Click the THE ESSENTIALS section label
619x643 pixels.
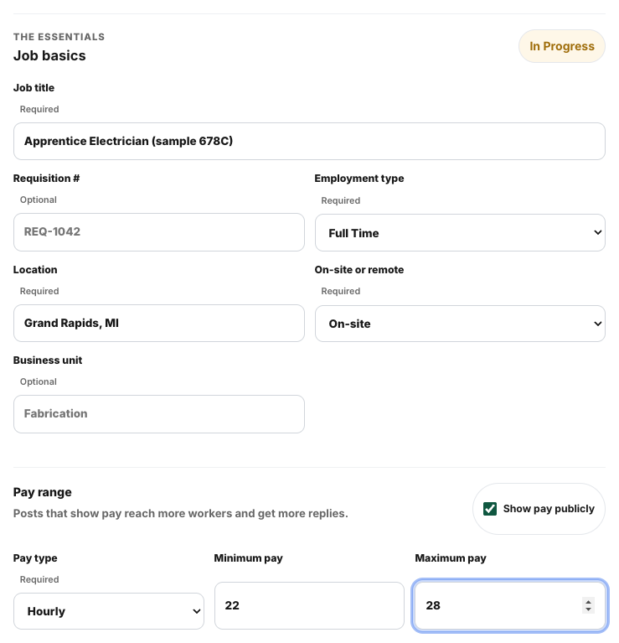tap(59, 37)
